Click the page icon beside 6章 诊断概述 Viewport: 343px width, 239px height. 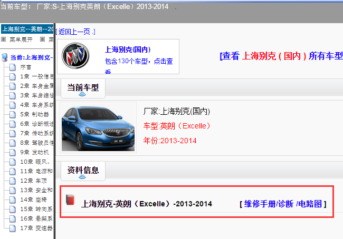tap(13, 124)
